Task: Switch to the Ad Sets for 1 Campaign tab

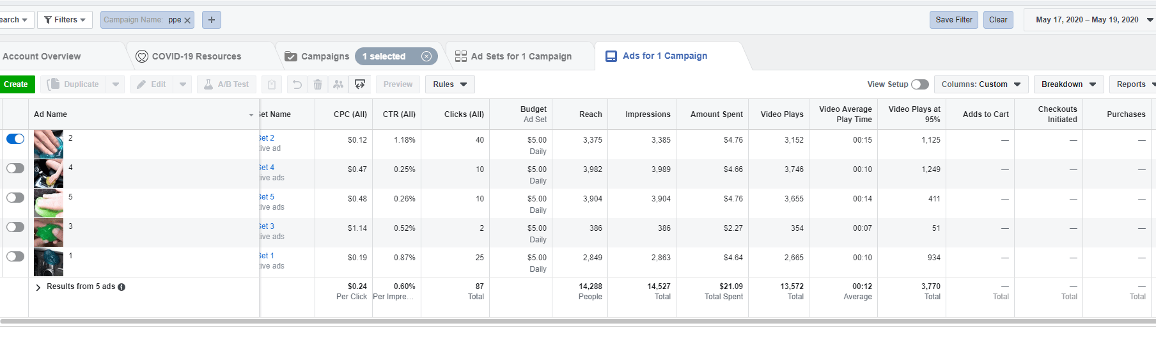Action: tap(520, 56)
